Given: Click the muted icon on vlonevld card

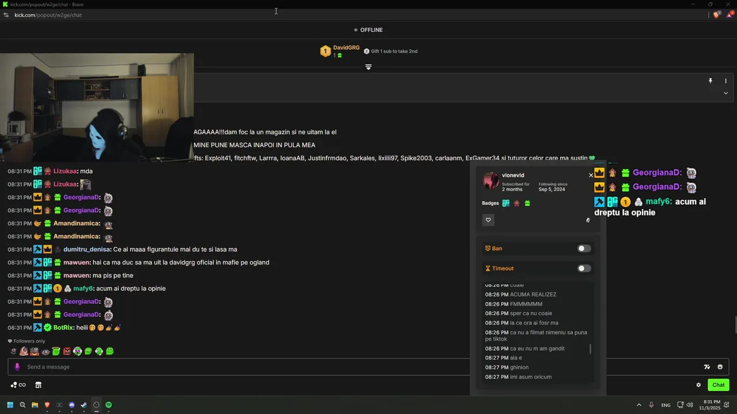Looking at the screenshot, I should click(x=588, y=220).
